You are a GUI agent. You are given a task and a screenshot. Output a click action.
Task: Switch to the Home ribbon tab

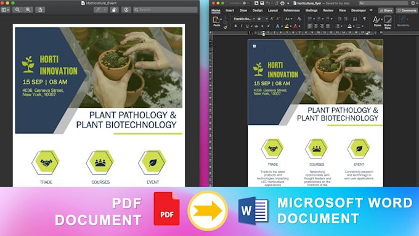216,10
